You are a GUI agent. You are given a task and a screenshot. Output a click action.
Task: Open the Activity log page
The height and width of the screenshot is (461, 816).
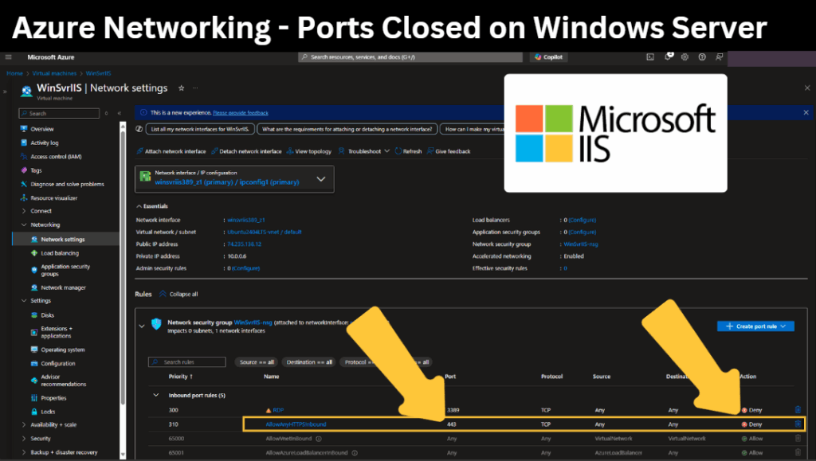coord(45,143)
